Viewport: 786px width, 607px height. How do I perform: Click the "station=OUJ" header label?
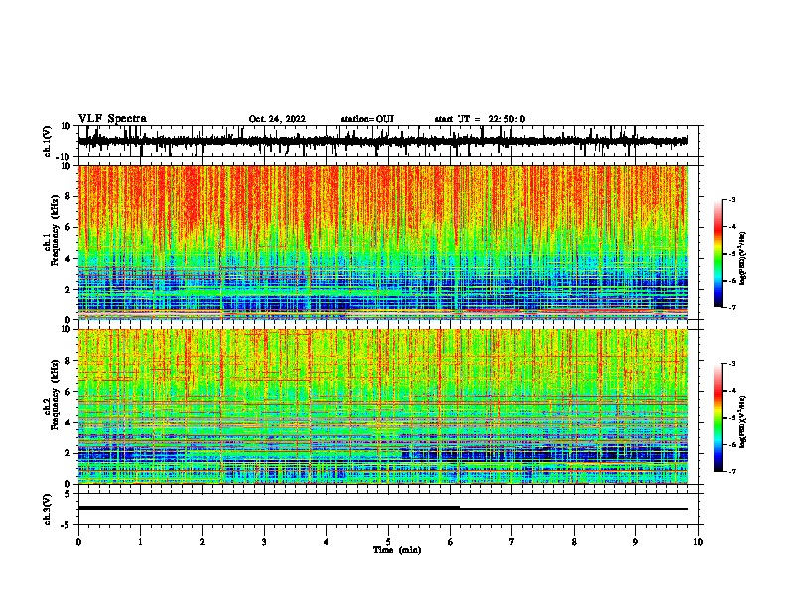click(367, 119)
